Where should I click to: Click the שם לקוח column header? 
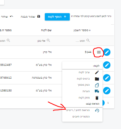(46, 30)
